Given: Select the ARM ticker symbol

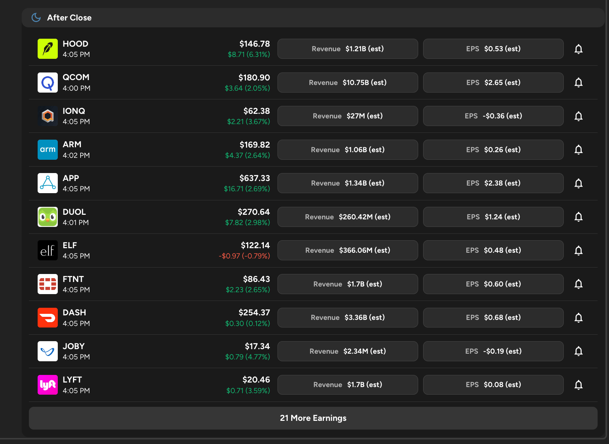Looking at the screenshot, I should [x=72, y=145].
